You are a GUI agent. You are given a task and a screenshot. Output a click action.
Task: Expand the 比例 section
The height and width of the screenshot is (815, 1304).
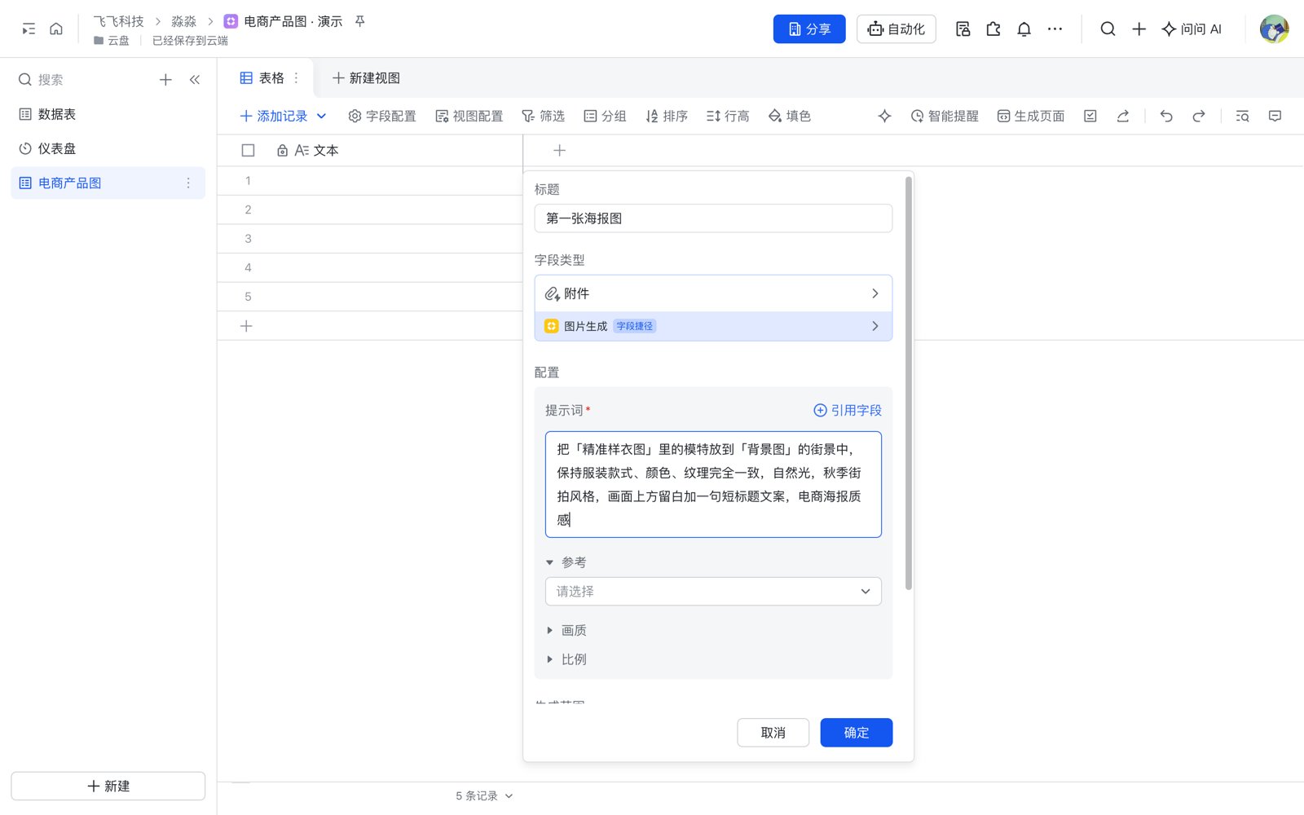click(x=566, y=659)
